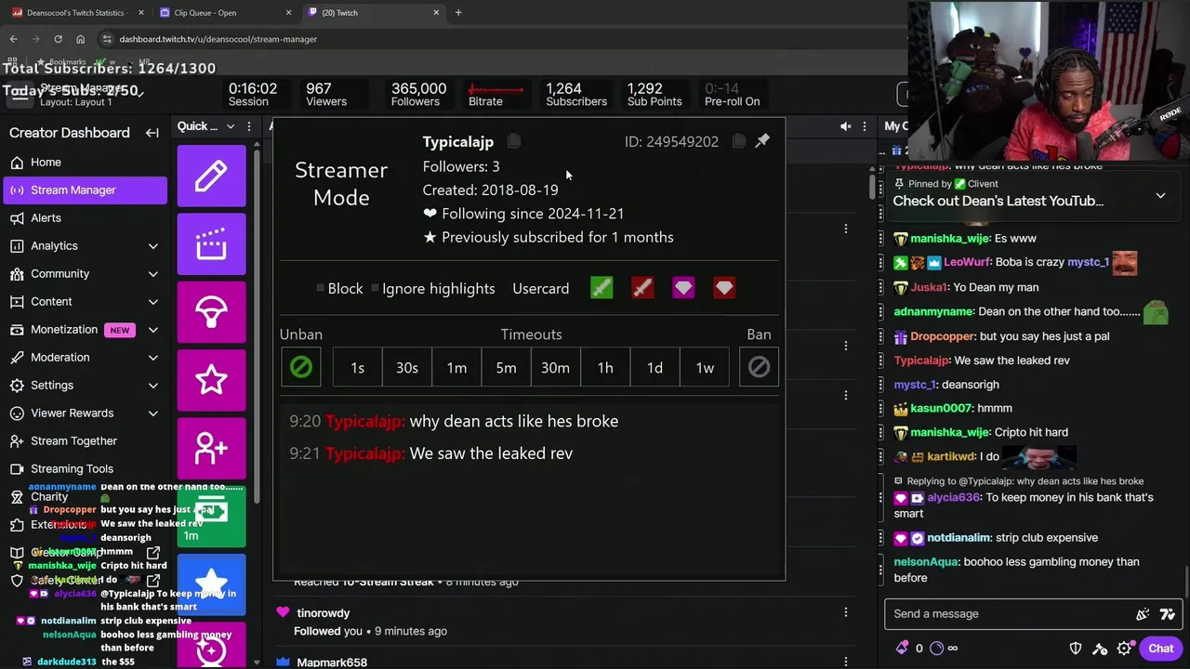Click the add-user quick action tile
The height and width of the screenshot is (669, 1190).
click(211, 448)
